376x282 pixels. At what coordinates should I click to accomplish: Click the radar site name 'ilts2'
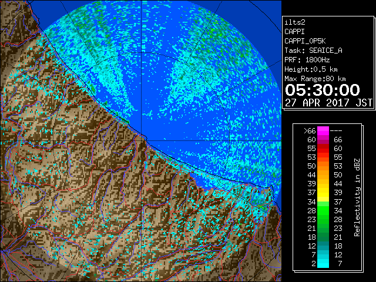[295, 22]
